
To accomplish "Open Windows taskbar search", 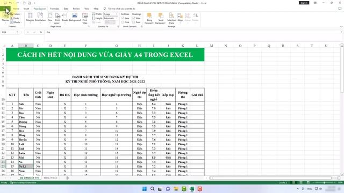I will coord(152,189).
